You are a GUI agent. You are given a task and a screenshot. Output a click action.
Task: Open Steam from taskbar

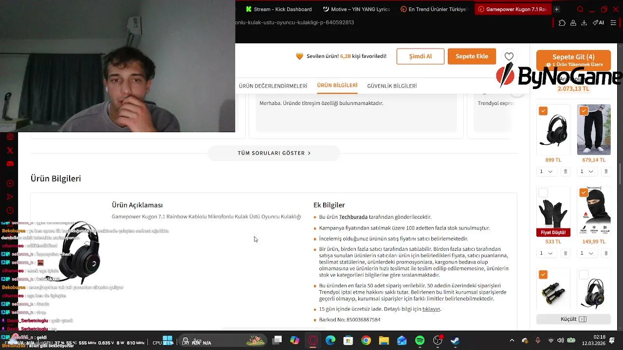tap(455, 340)
